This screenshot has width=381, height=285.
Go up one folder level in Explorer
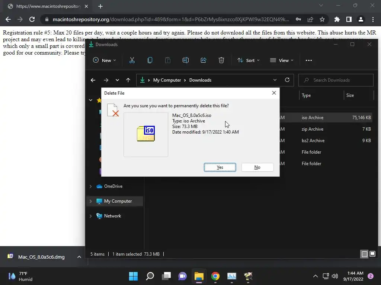[x=128, y=80]
